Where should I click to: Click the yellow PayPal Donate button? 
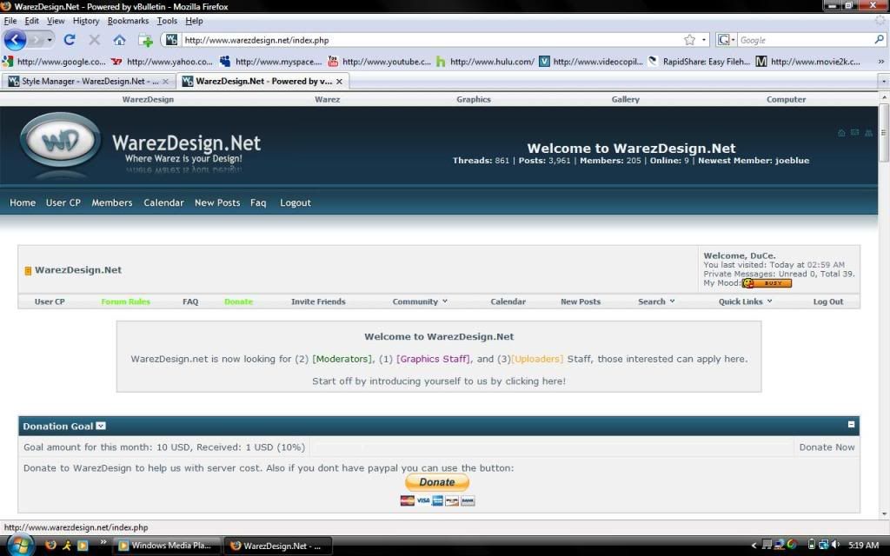point(437,482)
